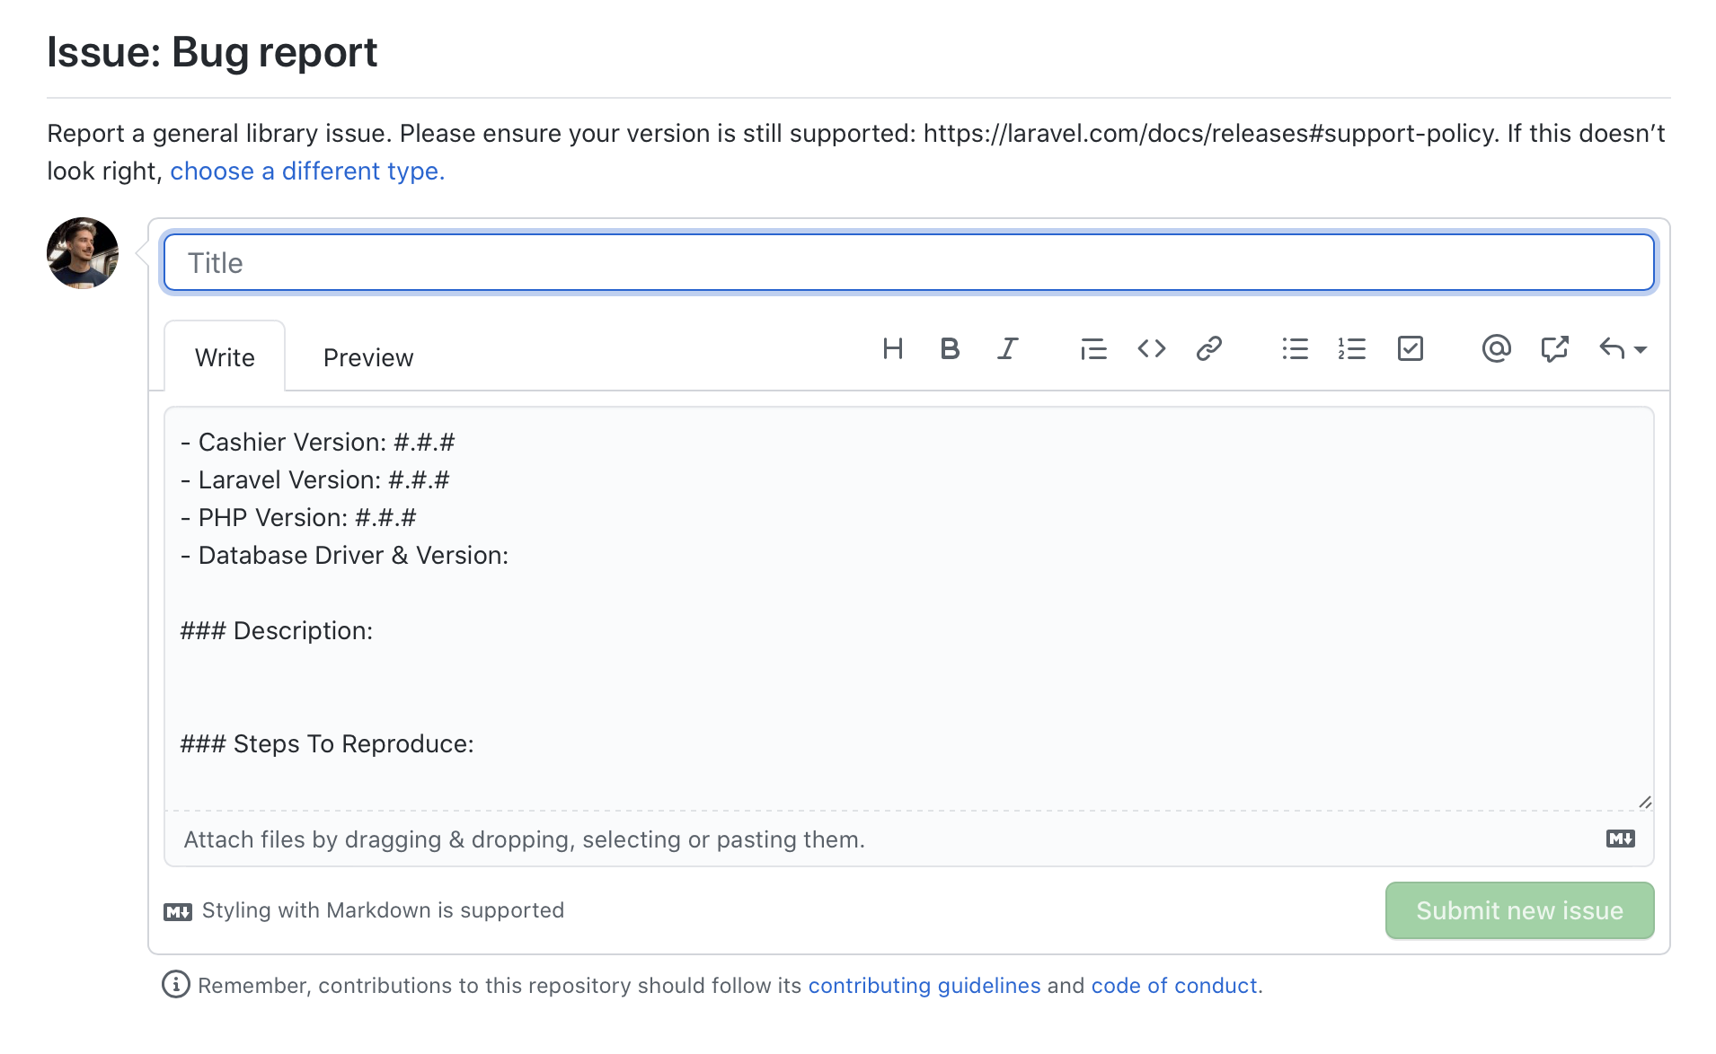Open the code of conduct page

pos(1173,985)
